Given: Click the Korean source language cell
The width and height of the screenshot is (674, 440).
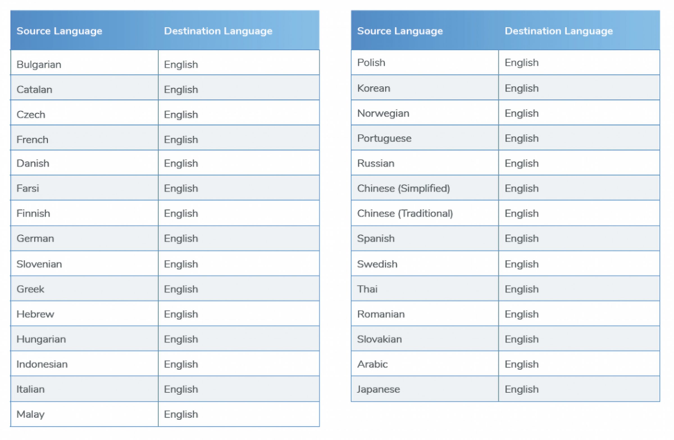Looking at the screenshot, I should coord(425,88).
